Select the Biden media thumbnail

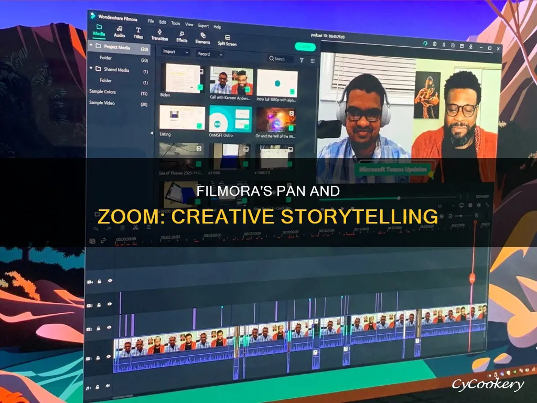coord(183,78)
